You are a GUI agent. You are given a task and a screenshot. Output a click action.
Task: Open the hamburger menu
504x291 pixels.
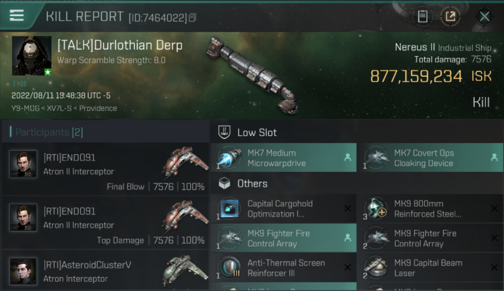click(17, 16)
